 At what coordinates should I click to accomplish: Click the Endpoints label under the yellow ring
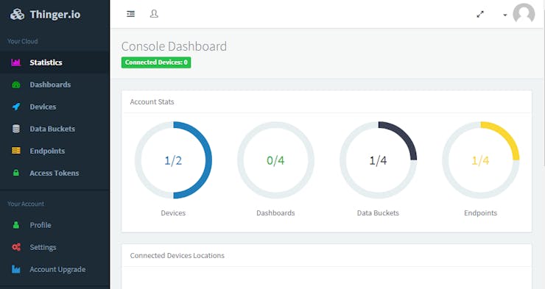481,213
